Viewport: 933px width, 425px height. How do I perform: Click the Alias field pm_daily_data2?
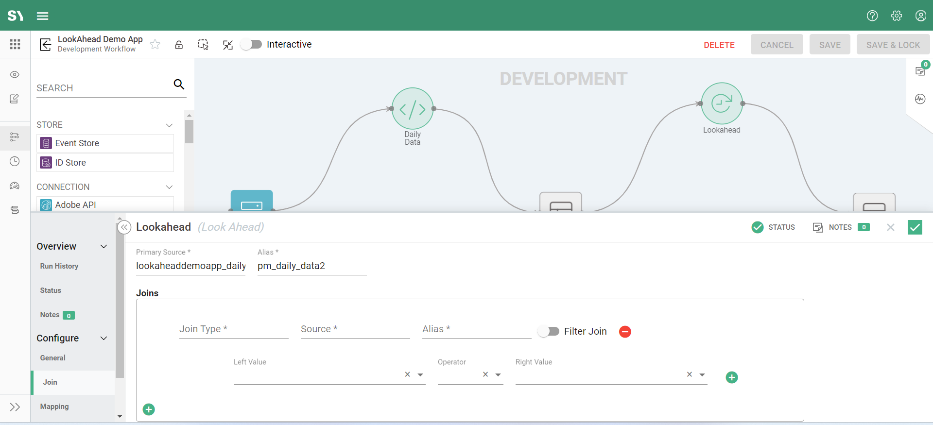click(x=311, y=266)
